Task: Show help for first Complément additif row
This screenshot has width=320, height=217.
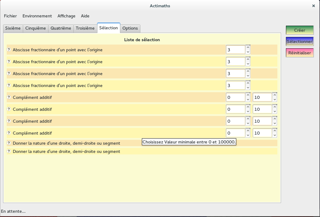Action: (x=9, y=97)
